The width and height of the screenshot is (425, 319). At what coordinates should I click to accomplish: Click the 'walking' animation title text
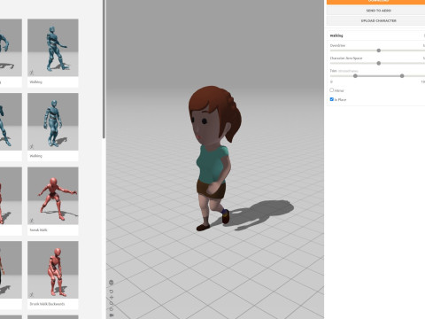[336, 35]
